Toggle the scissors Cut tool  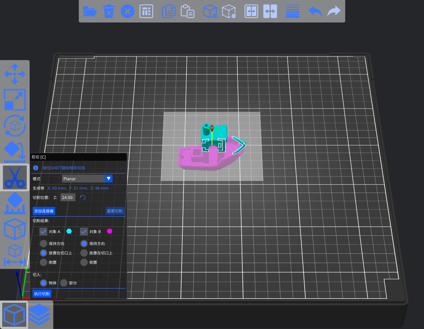click(x=15, y=177)
